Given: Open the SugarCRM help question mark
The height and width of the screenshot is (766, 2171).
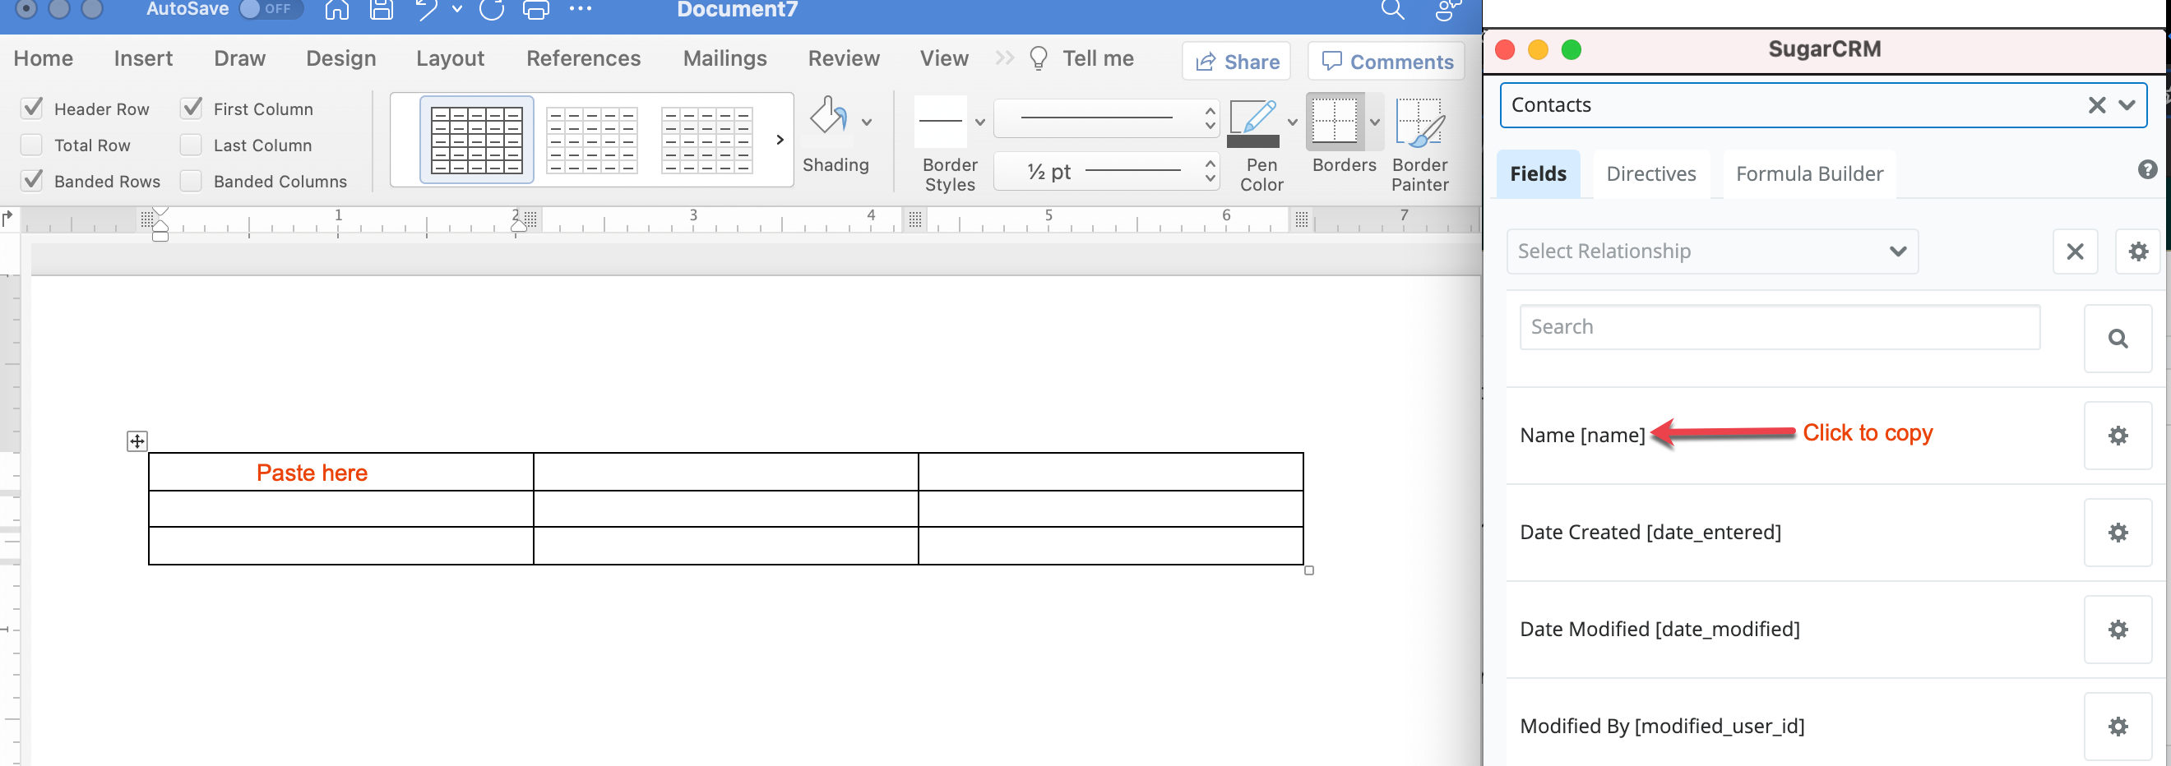Looking at the screenshot, I should click(x=2147, y=168).
